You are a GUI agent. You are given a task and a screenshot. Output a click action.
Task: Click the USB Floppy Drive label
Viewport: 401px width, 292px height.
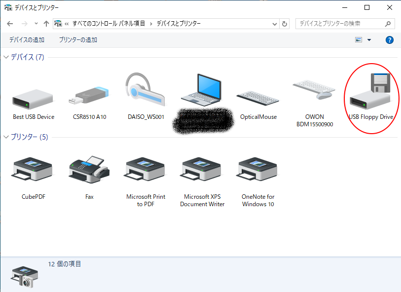[x=371, y=117]
